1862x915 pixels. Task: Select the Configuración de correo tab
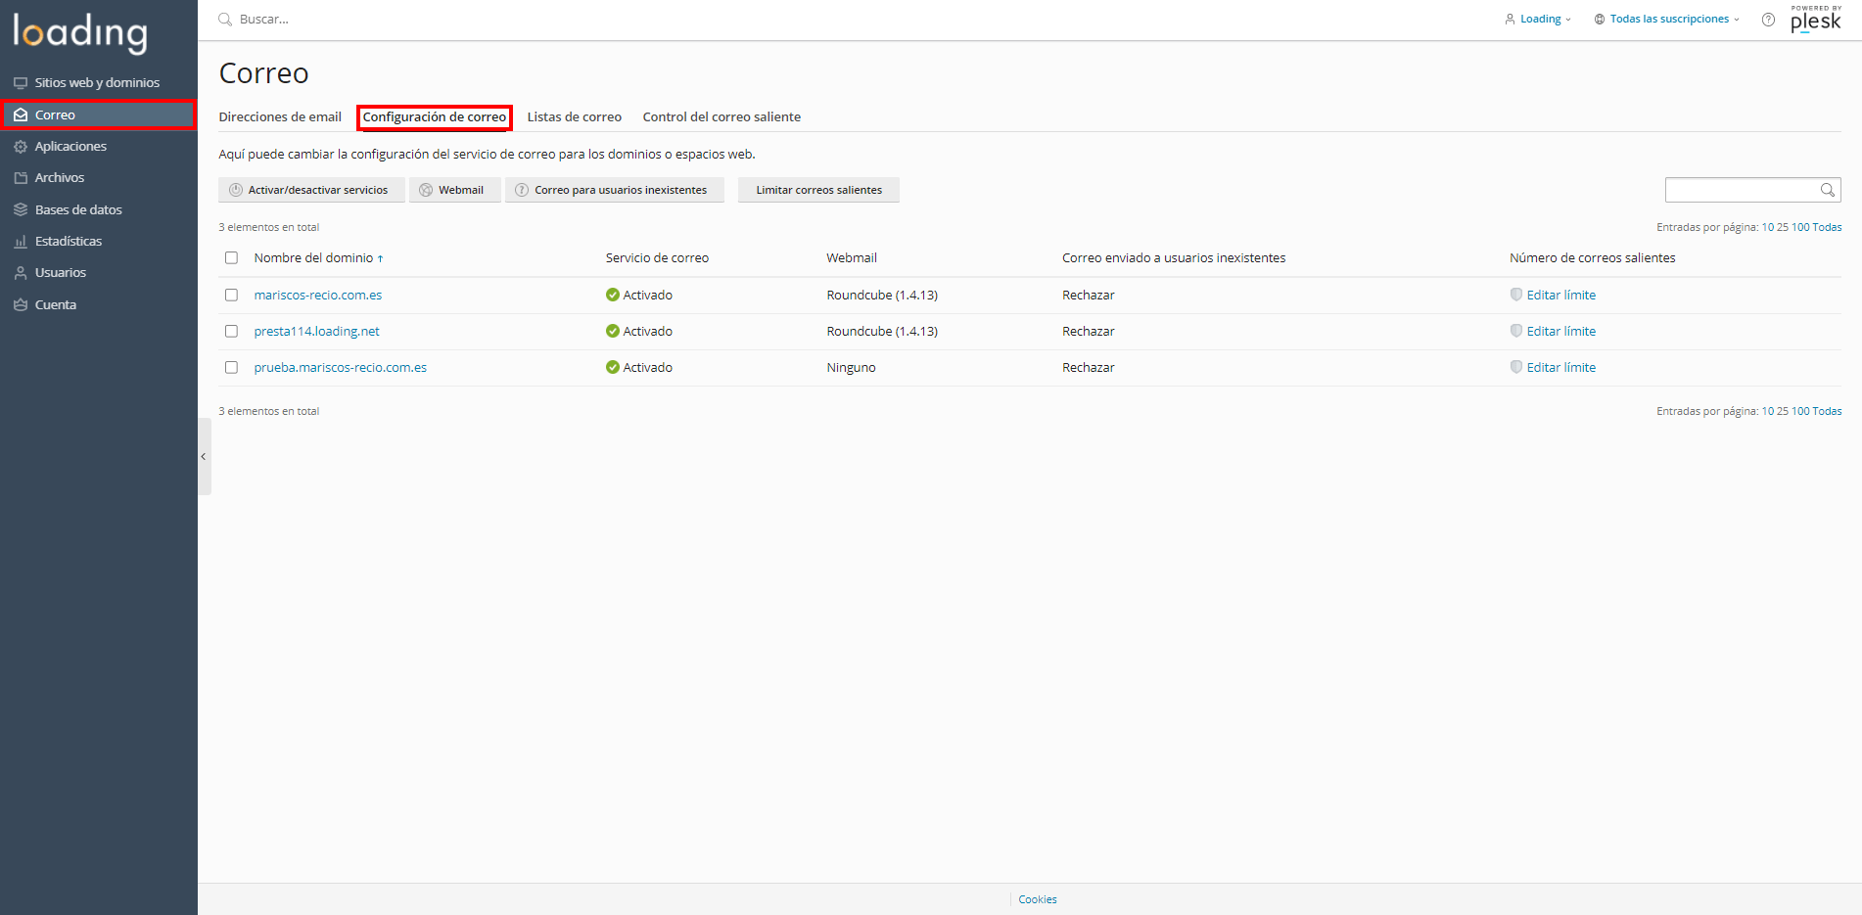pos(435,116)
